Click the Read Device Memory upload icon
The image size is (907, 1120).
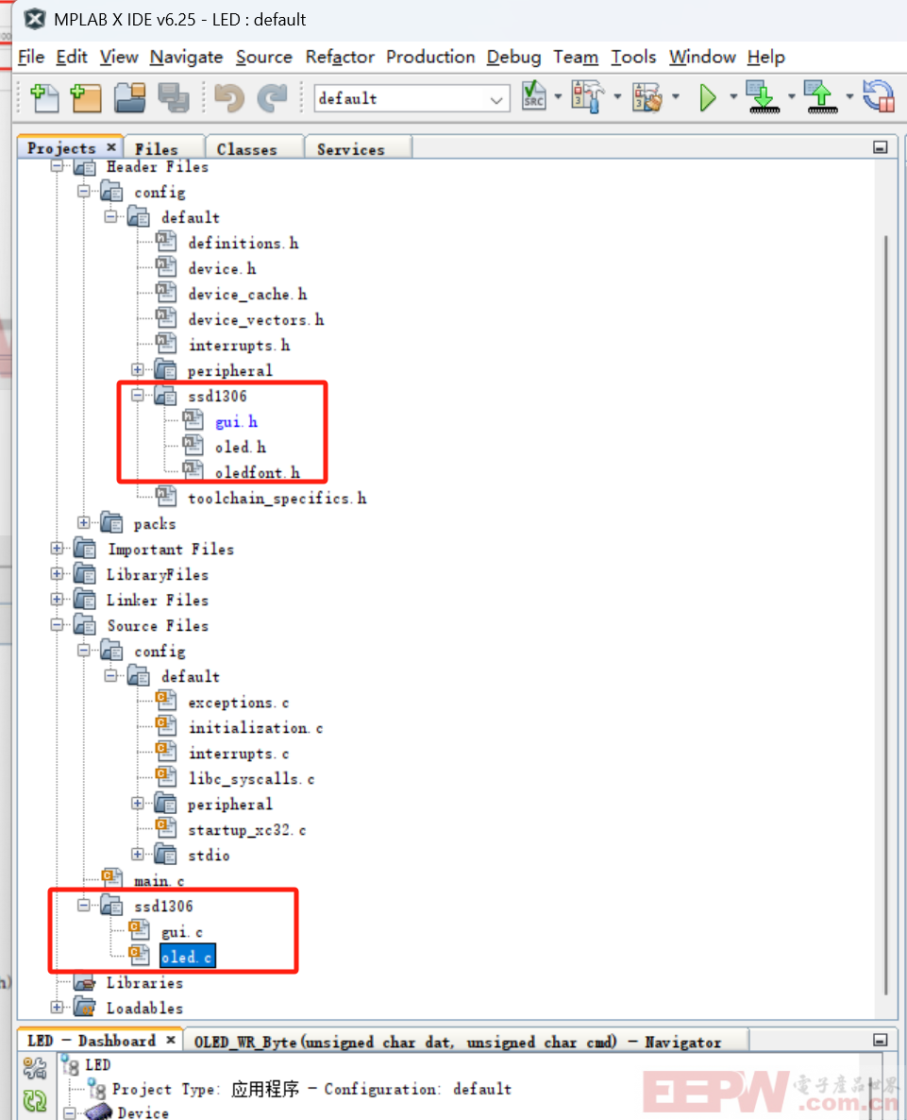[821, 96]
